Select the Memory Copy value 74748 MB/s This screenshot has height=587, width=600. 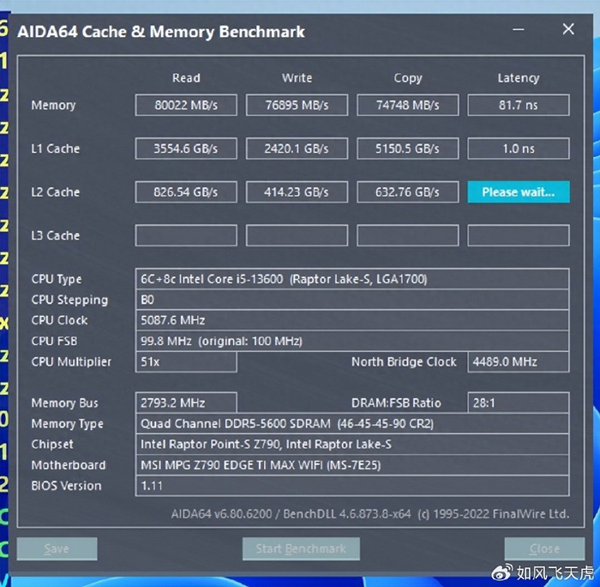pos(407,105)
